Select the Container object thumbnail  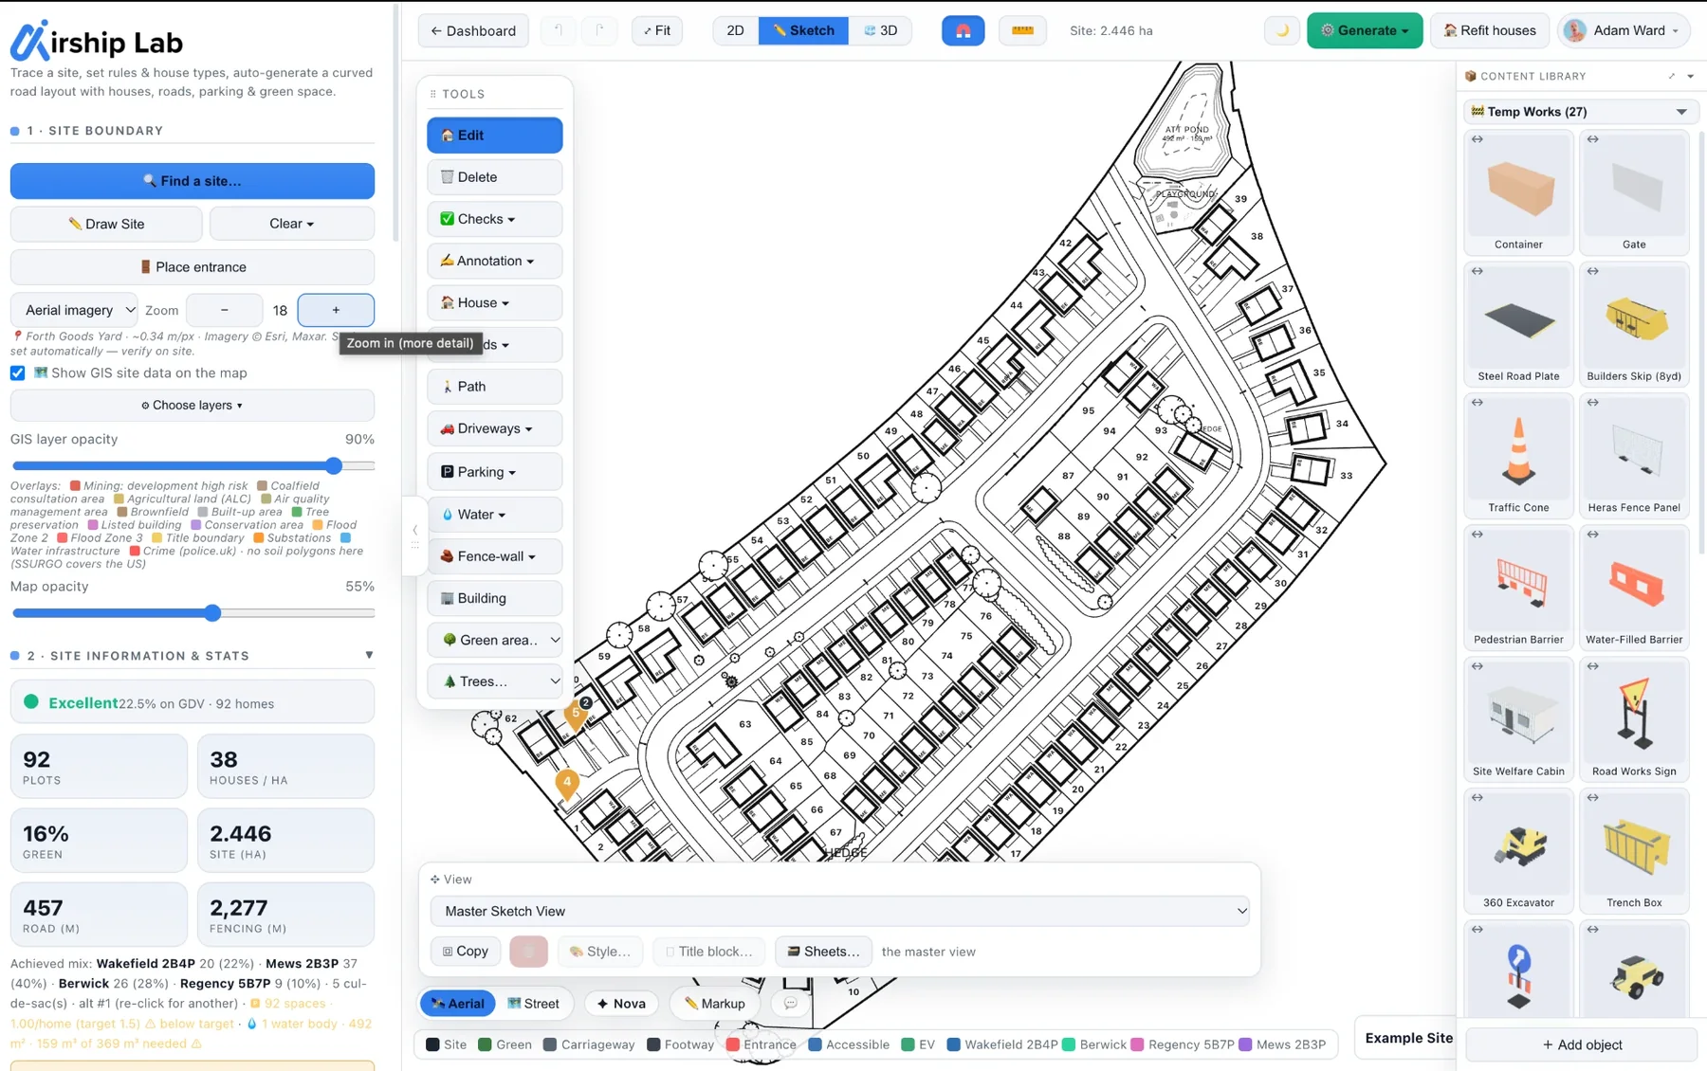click(1518, 192)
